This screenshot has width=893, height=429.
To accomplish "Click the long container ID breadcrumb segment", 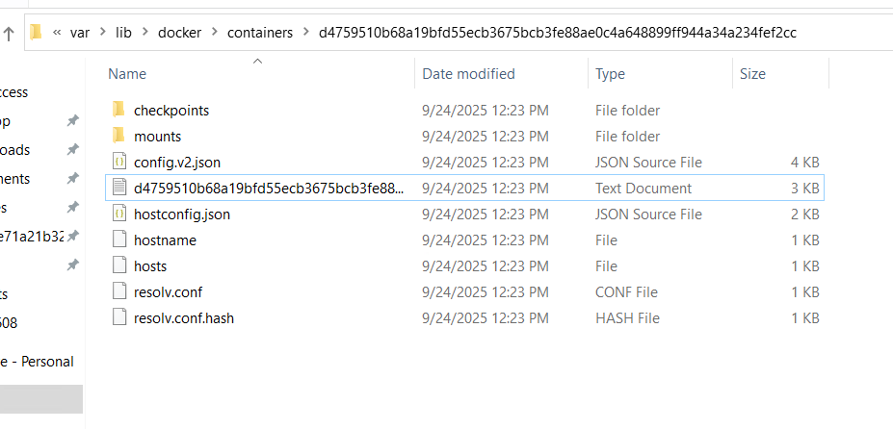I will coord(557,33).
